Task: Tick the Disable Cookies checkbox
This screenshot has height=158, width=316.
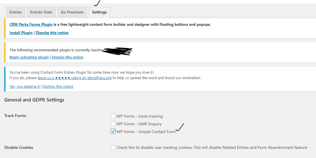Action: [113, 147]
